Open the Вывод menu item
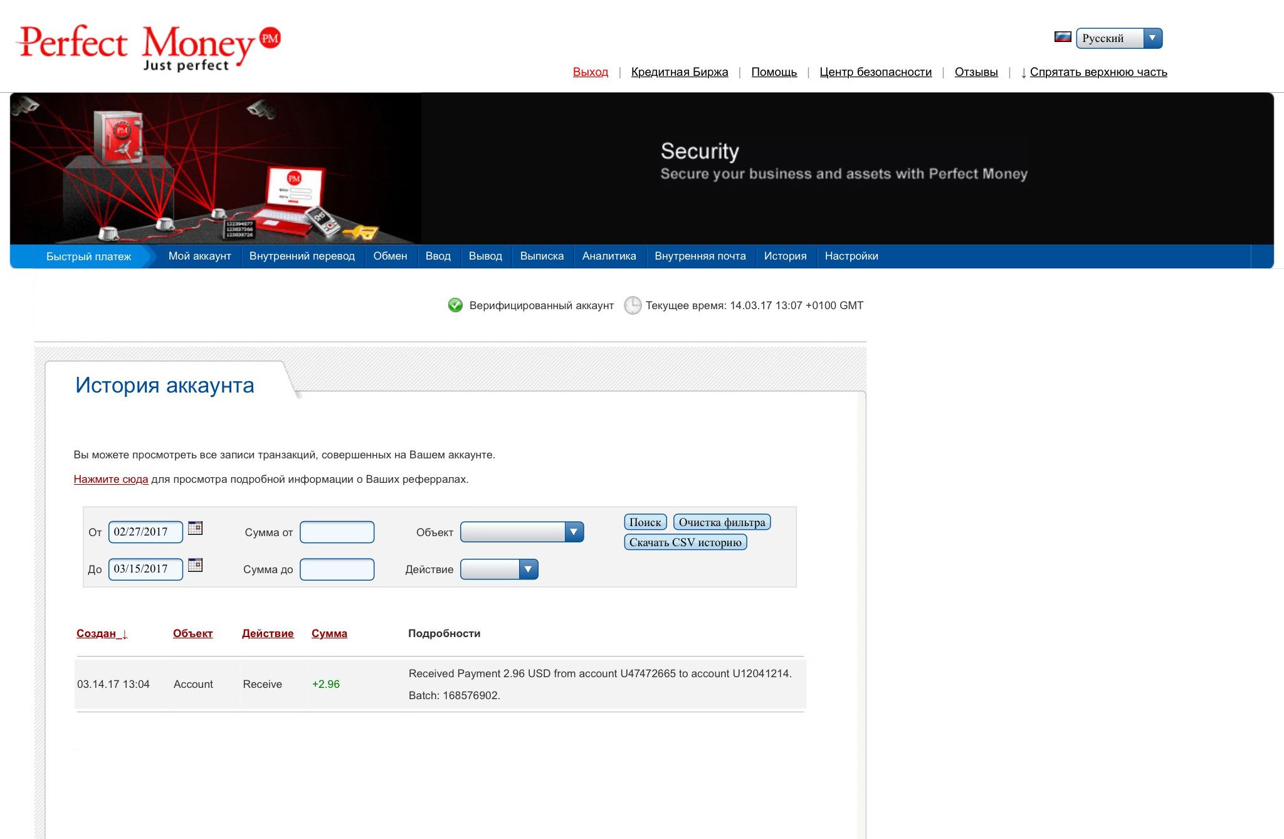Viewport: 1284px width, 839px height. pyautogui.click(x=485, y=256)
